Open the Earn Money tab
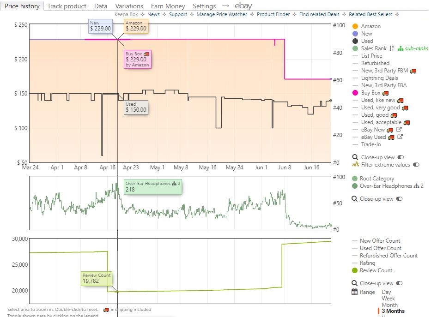Viewport: 437px width, 317px height. pyautogui.click(x=168, y=6)
